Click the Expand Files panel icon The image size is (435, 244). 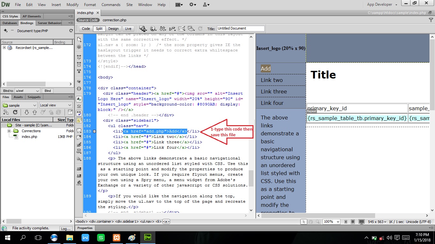pos(70,112)
